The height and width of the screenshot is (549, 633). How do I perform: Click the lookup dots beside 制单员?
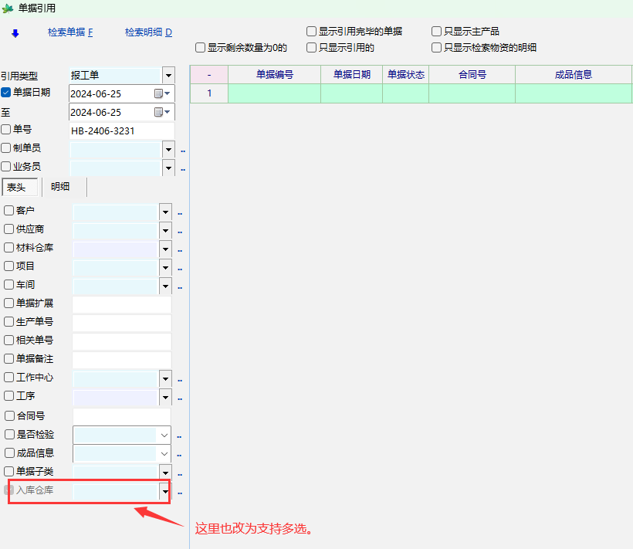click(183, 151)
